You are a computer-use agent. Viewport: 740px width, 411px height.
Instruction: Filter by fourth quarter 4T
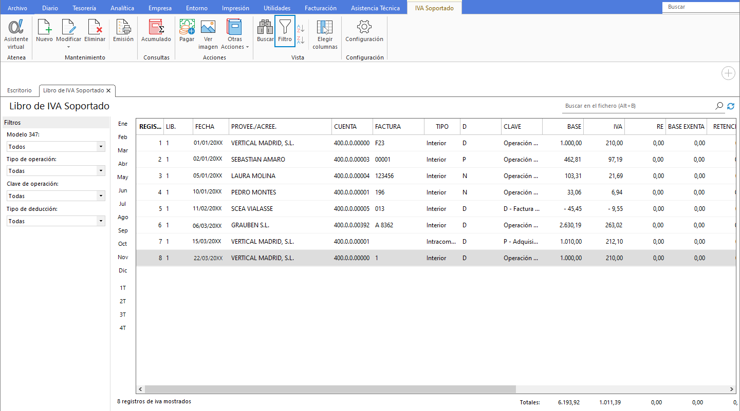pos(123,328)
